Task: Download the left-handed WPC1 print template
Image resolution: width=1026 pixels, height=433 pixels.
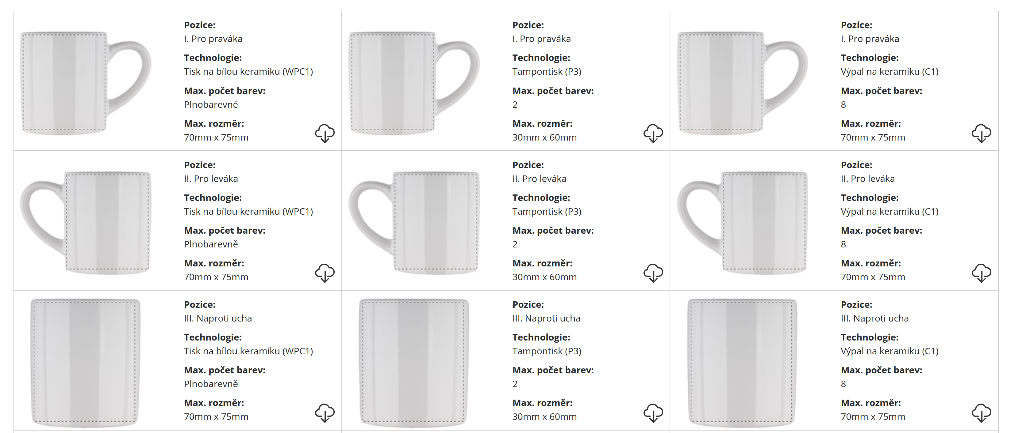Action: [x=325, y=273]
